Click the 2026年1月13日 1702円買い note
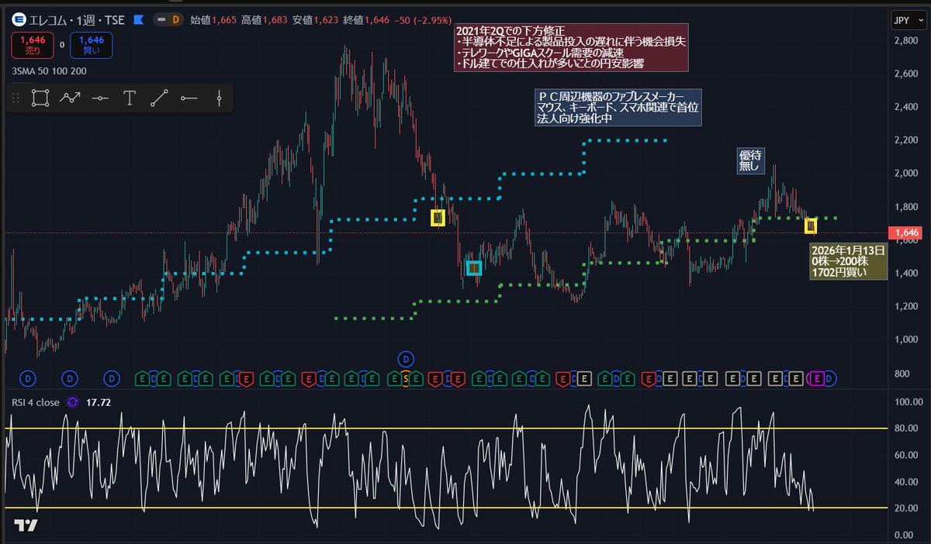This screenshot has height=544, width=931. (x=850, y=262)
